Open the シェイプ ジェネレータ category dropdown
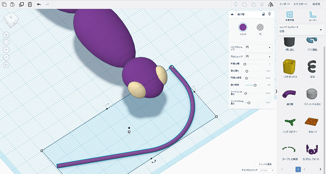This screenshot has height=174, width=326. (x=301, y=30)
